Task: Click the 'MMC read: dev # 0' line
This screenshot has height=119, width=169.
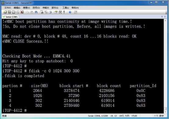Action: (70, 36)
